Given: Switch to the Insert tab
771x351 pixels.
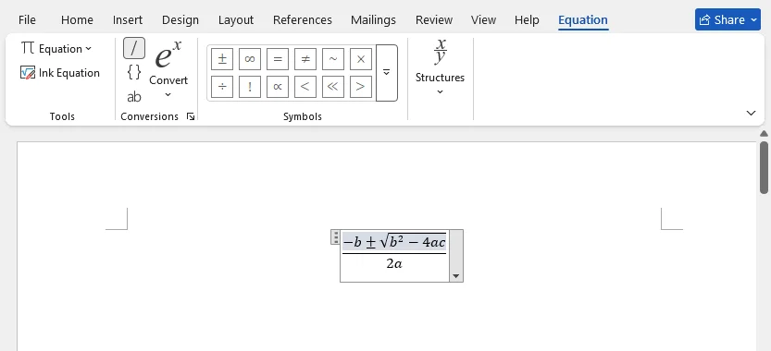Looking at the screenshot, I should (128, 20).
